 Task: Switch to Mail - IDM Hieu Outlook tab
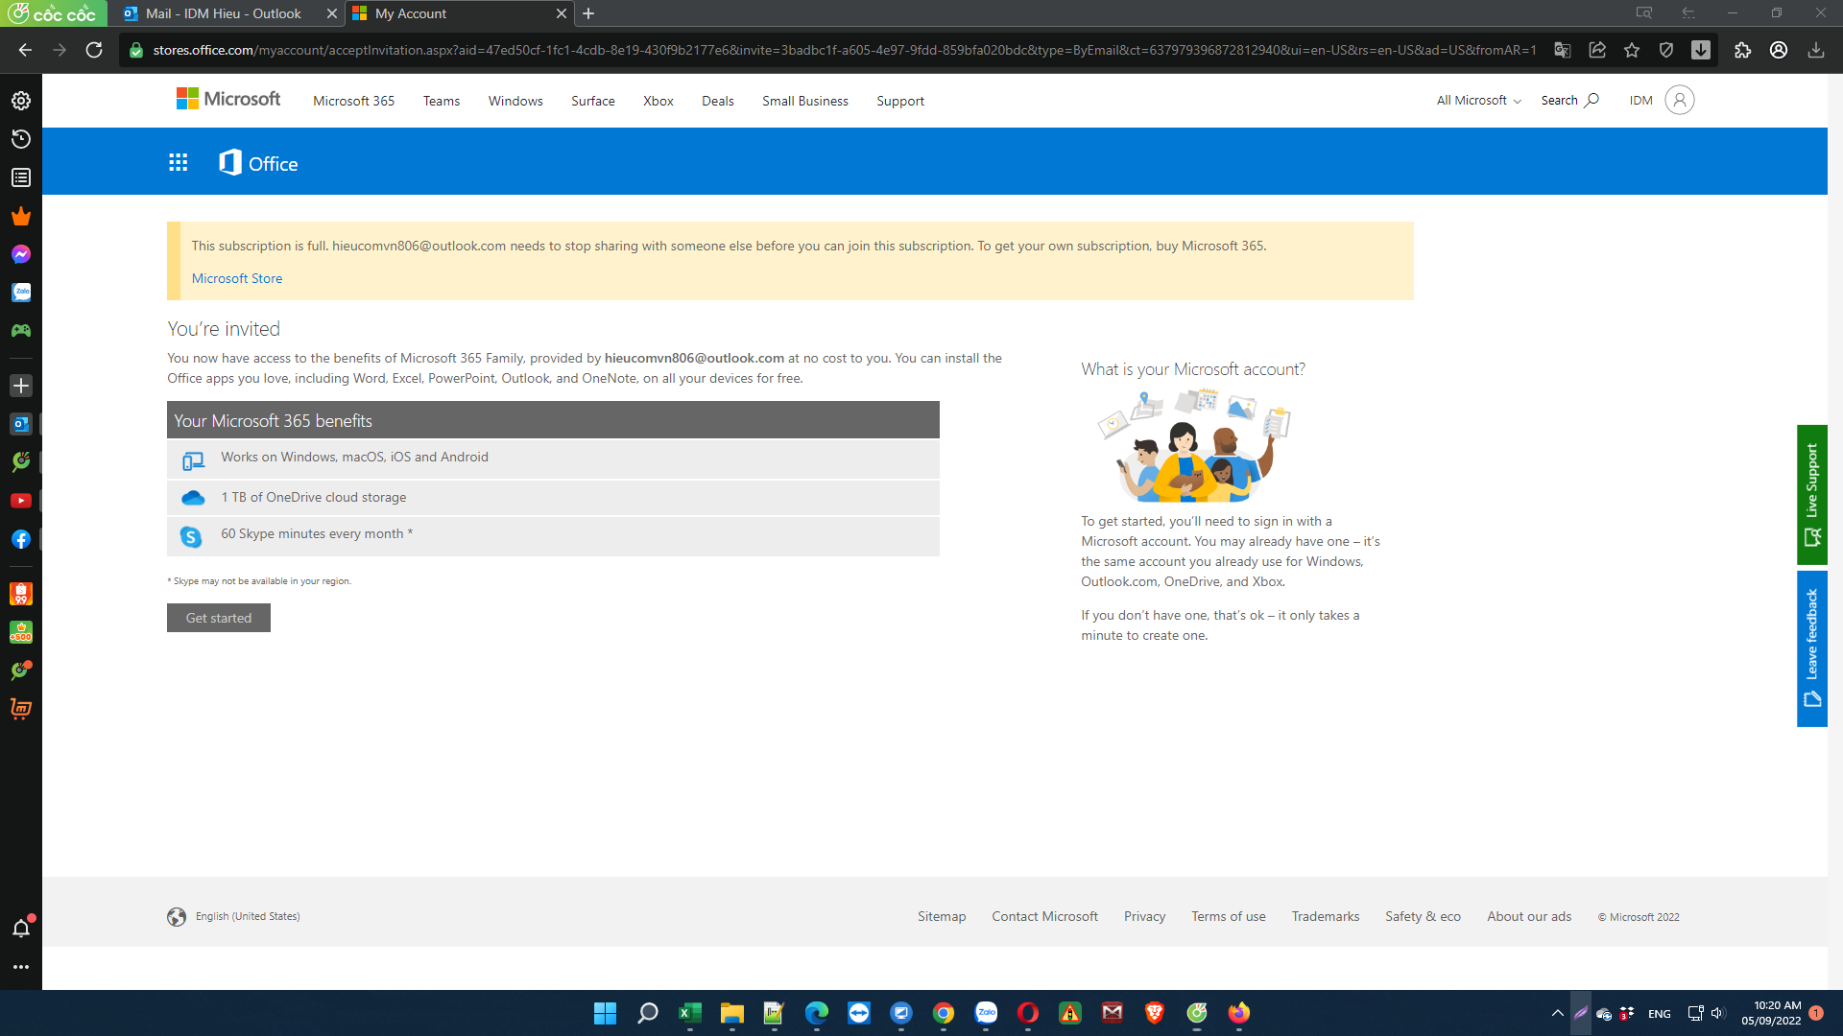(x=223, y=13)
